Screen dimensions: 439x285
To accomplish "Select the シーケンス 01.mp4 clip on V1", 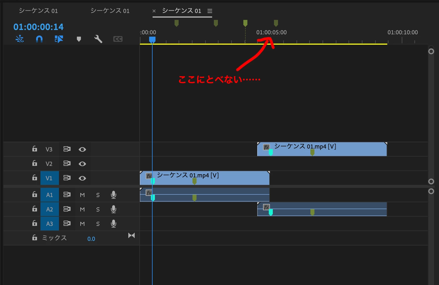I will tap(205, 178).
